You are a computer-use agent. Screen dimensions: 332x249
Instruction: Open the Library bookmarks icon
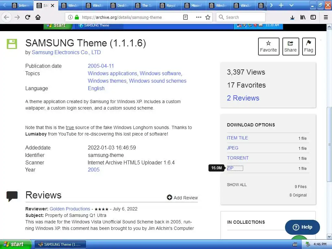tap(303, 18)
